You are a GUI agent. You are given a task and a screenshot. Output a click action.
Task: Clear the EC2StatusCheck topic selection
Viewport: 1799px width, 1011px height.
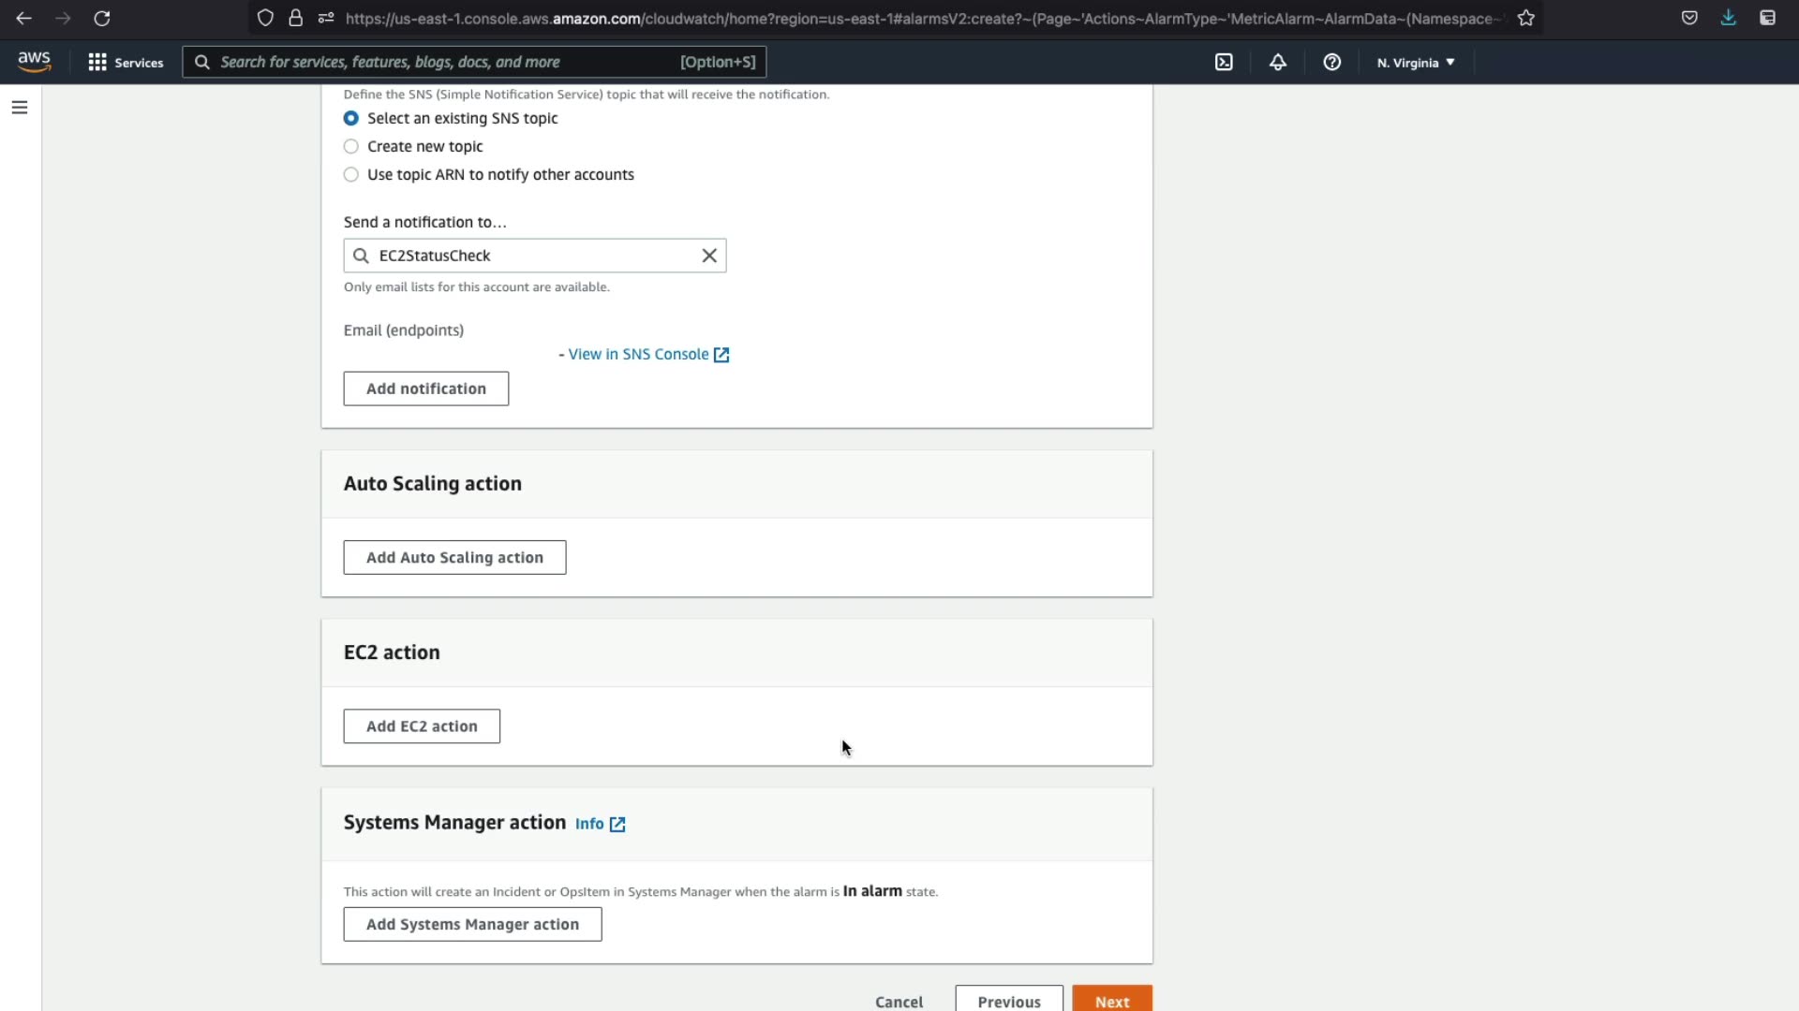tap(709, 256)
